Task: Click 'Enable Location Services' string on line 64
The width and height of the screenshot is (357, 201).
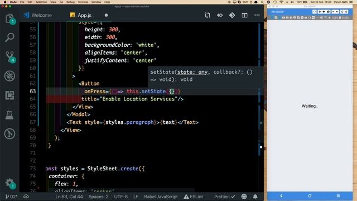Action: (x=138, y=99)
